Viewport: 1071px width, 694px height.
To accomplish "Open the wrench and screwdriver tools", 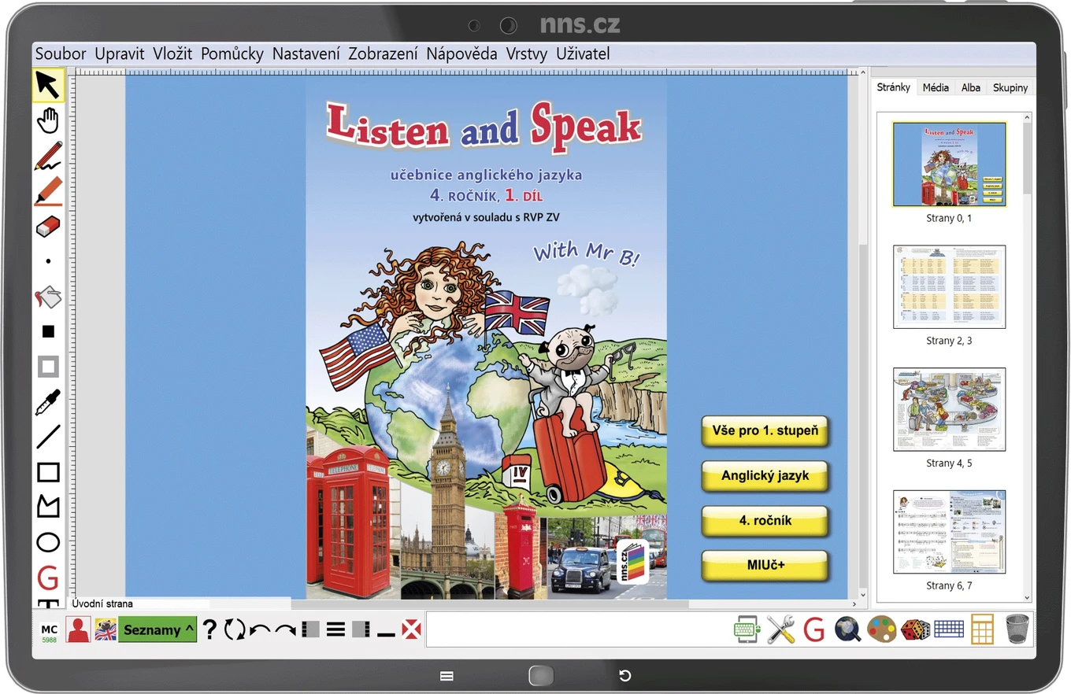I will [780, 629].
